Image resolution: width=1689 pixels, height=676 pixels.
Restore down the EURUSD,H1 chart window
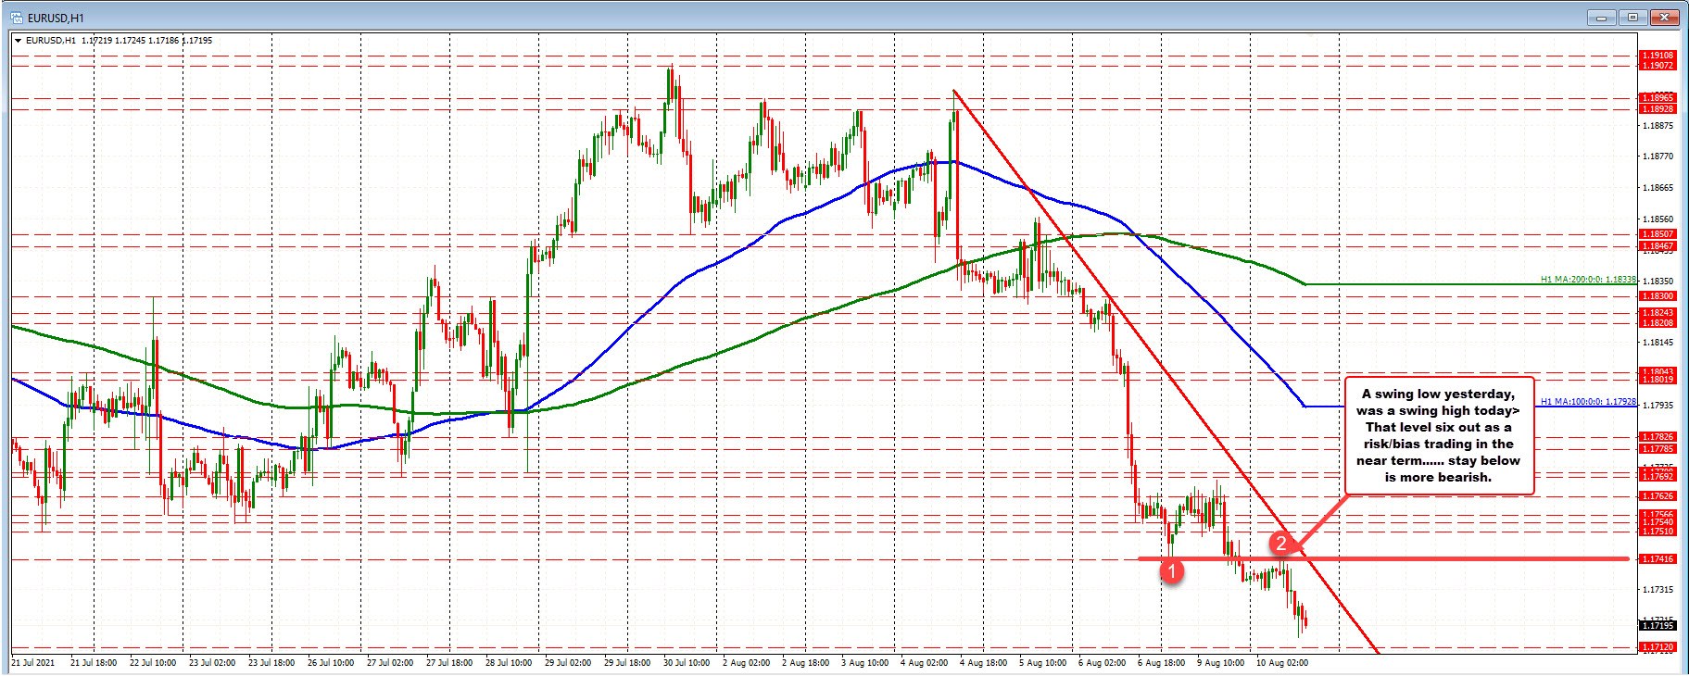click(1634, 17)
